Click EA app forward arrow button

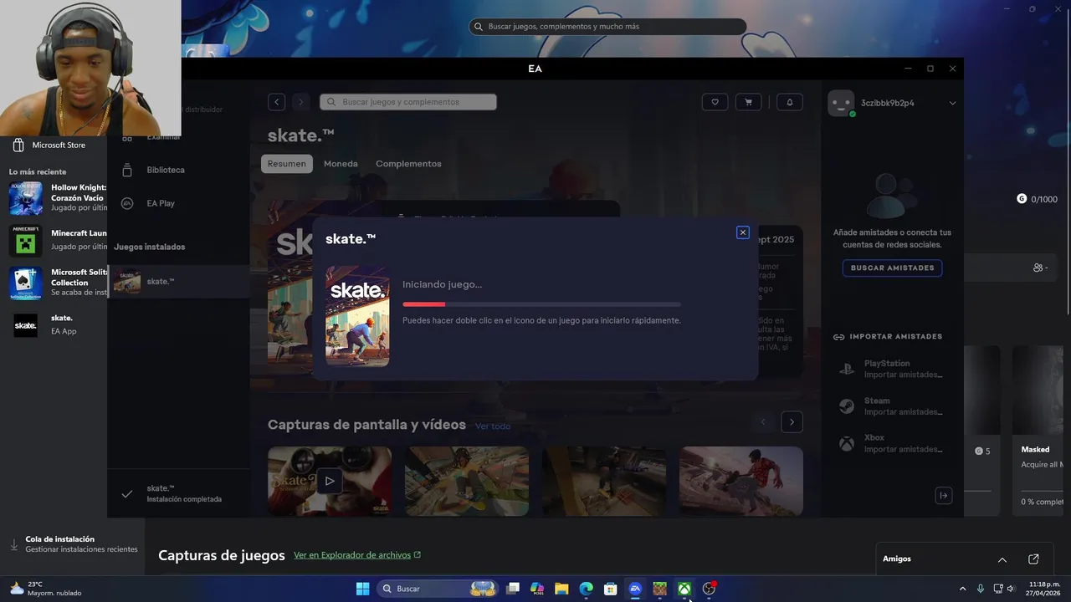[x=301, y=102]
